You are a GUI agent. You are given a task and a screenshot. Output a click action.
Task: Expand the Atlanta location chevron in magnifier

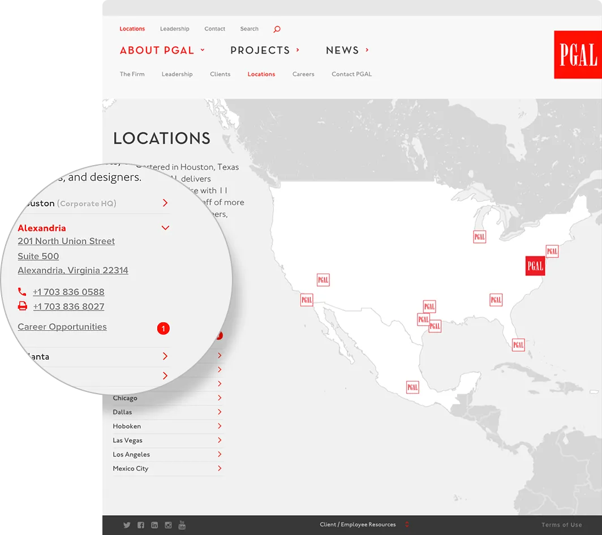165,356
